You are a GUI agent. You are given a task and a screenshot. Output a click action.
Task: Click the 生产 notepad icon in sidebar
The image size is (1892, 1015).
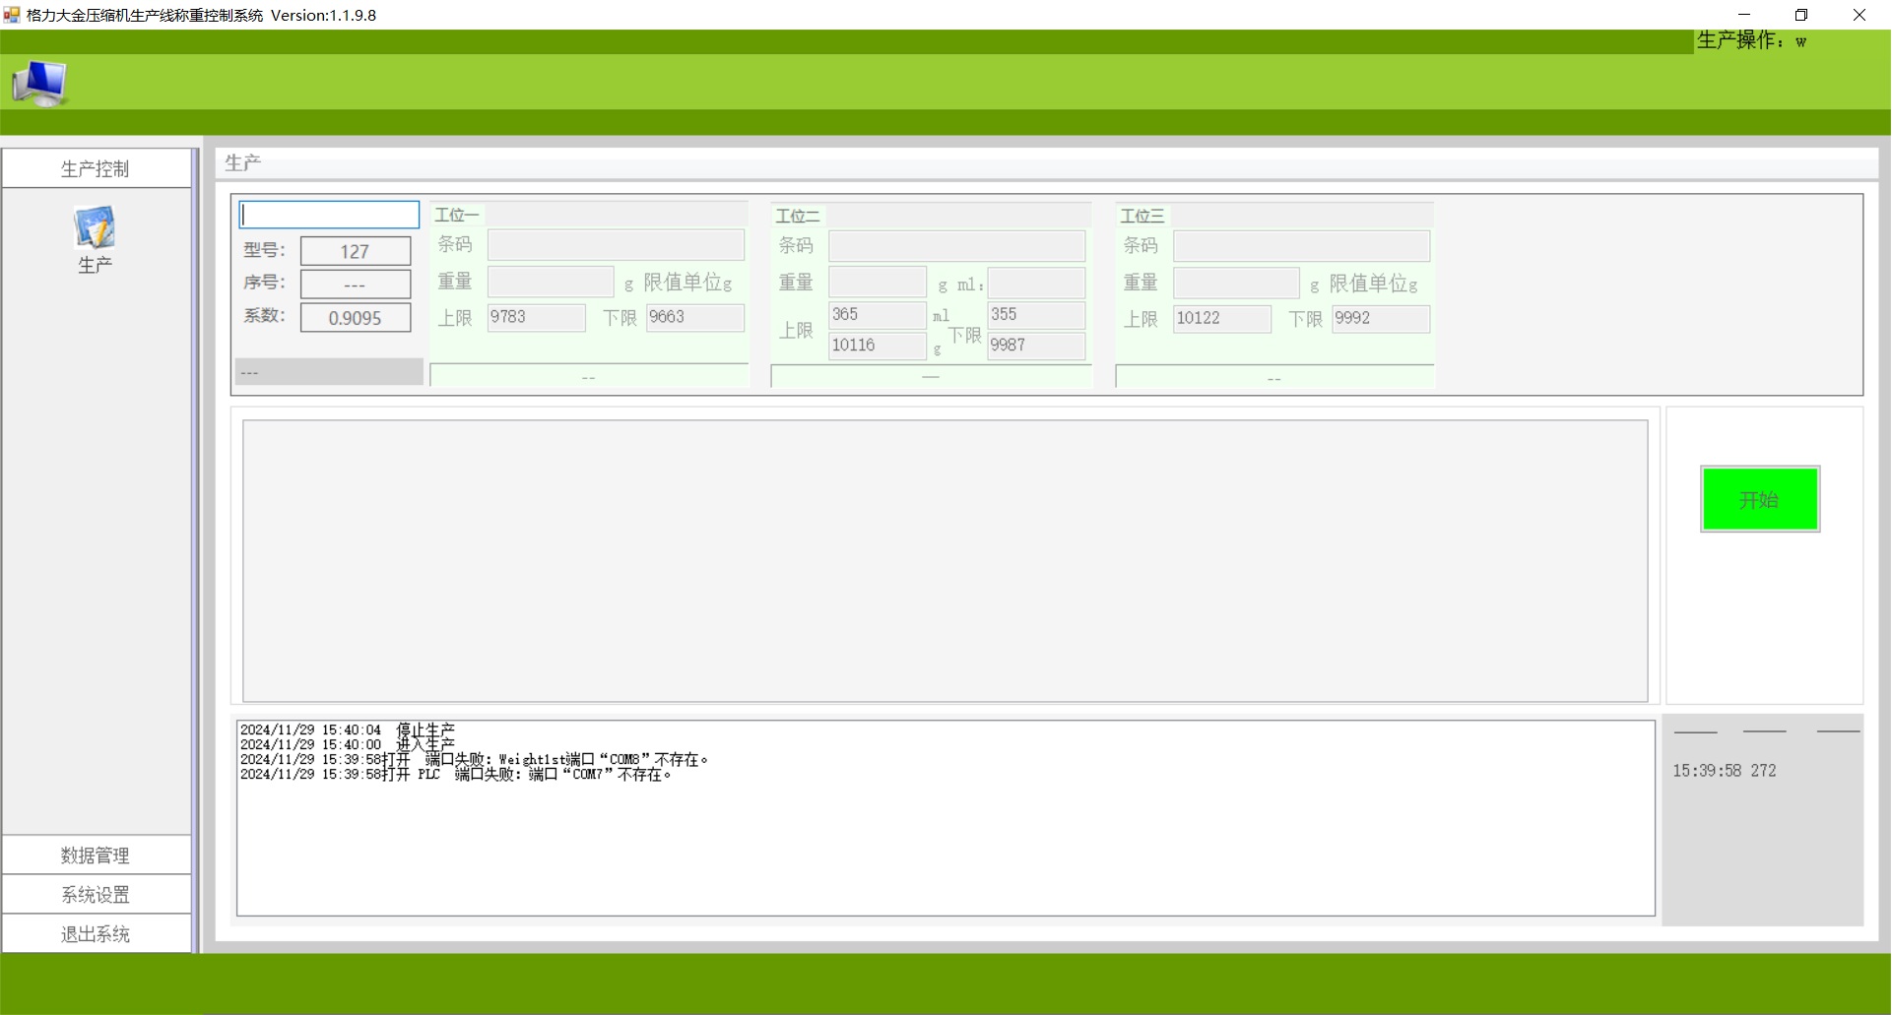pos(95,228)
